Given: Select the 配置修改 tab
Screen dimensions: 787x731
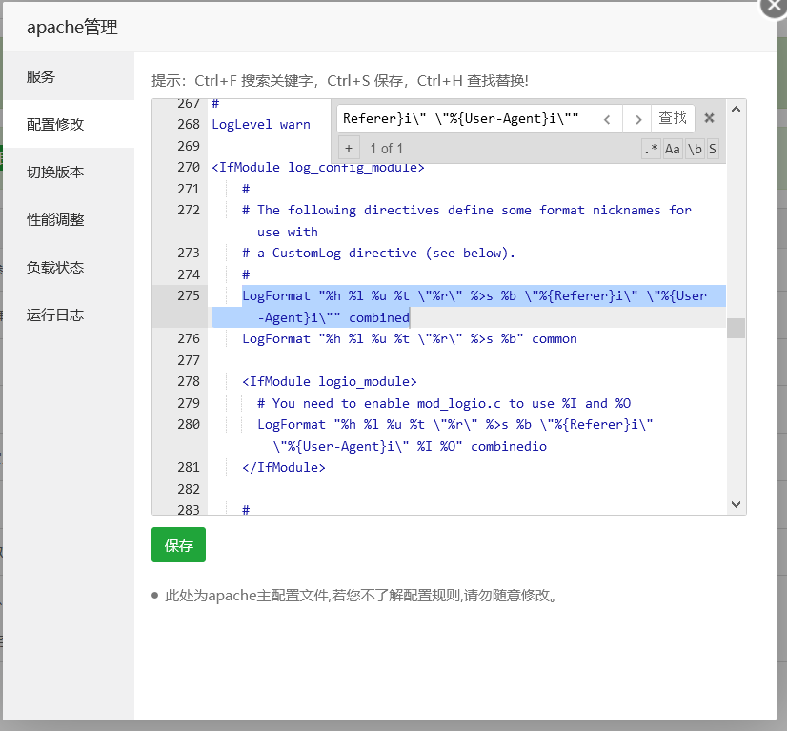Looking at the screenshot, I should click(x=55, y=124).
